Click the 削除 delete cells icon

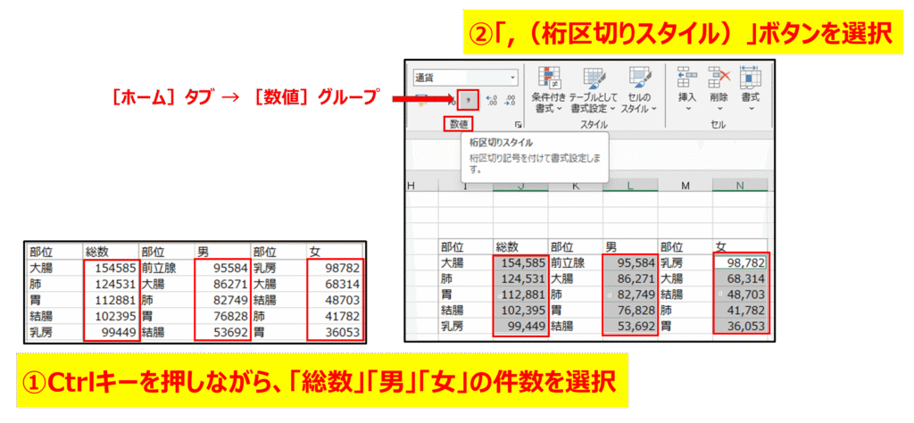pos(719,80)
